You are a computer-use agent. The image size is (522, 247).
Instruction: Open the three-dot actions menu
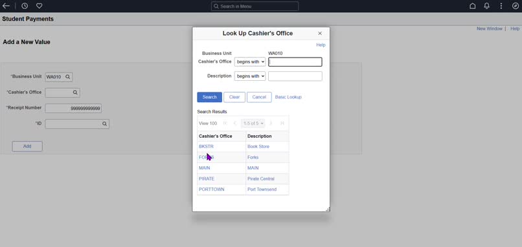coord(501,6)
